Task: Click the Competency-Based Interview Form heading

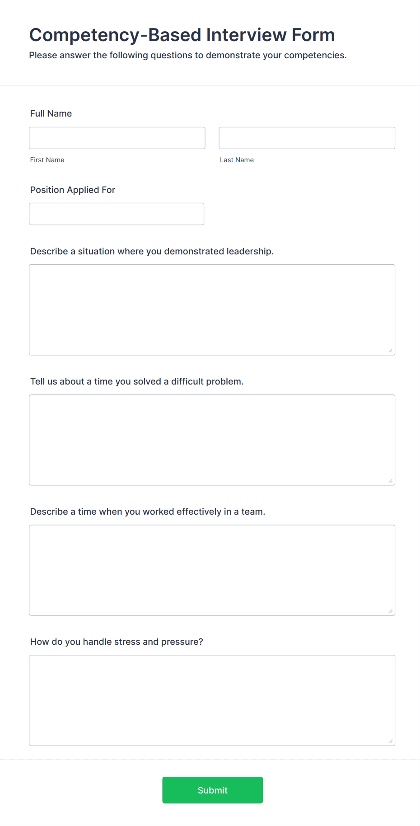Action: (182, 35)
